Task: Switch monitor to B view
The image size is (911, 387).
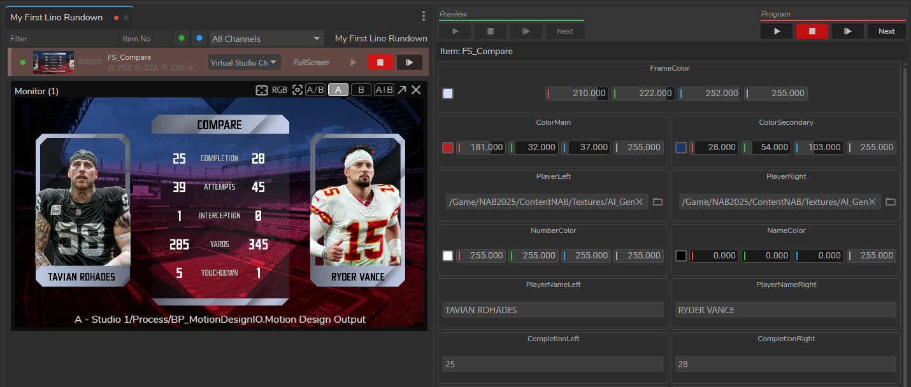Action: click(x=361, y=90)
